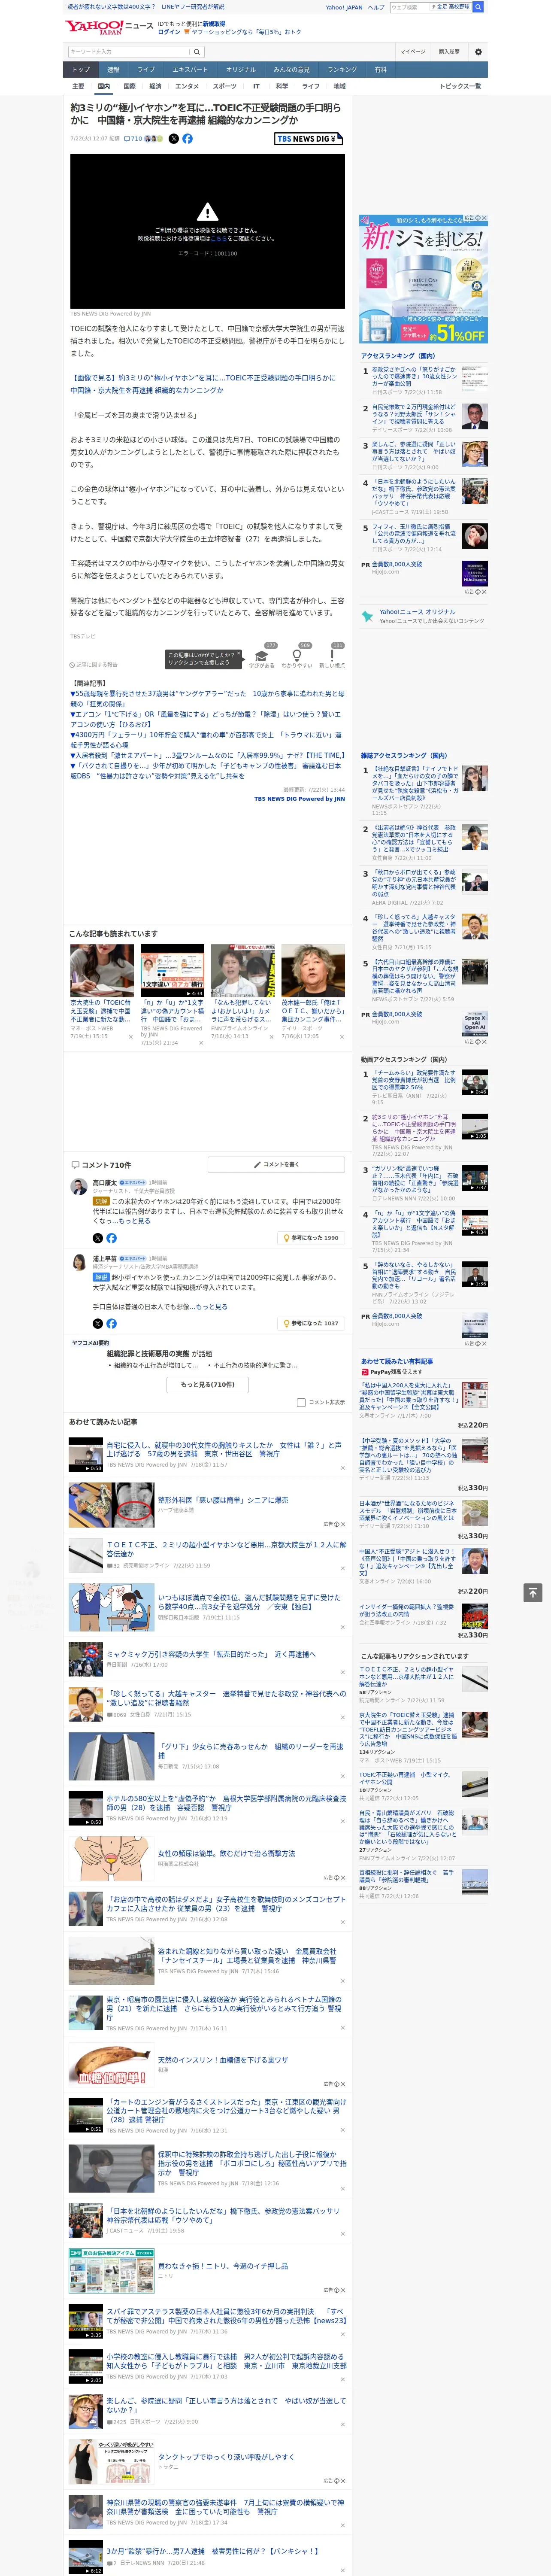Open 京大院生 TOEIC替え玉受験 thumbnail
The height and width of the screenshot is (2576, 551).
click(x=102, y=969)
